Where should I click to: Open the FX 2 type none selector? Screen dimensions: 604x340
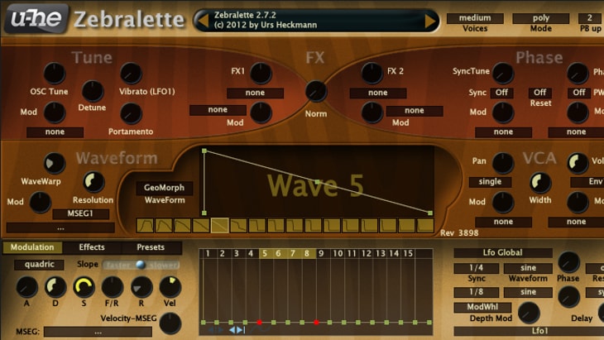coord(378,93)
